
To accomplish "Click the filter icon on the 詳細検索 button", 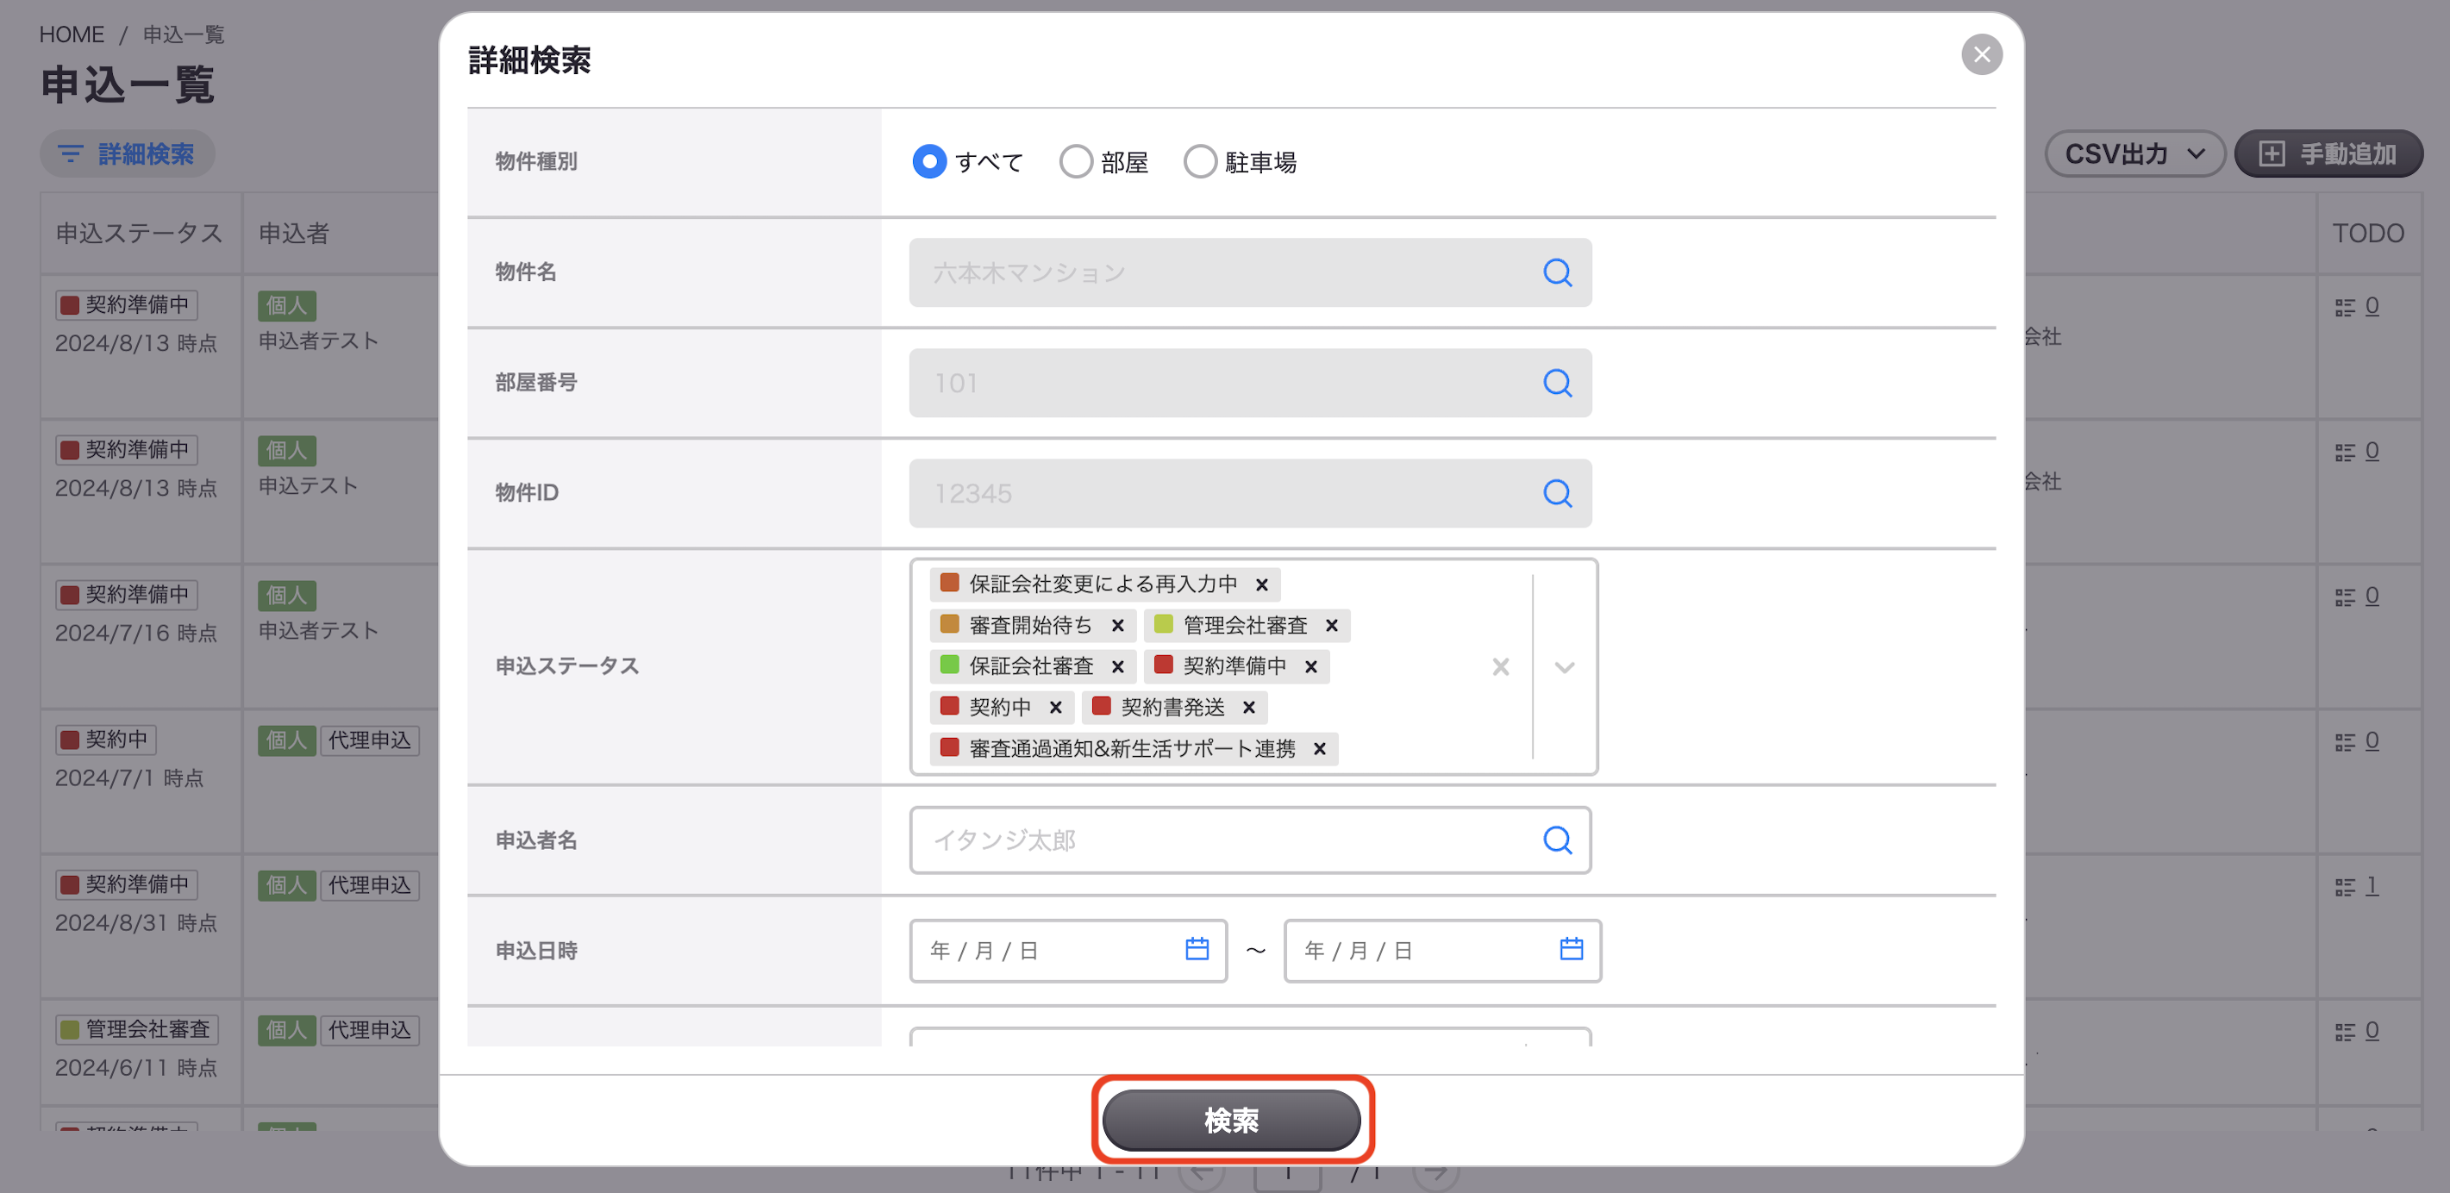I will (71, 154).
